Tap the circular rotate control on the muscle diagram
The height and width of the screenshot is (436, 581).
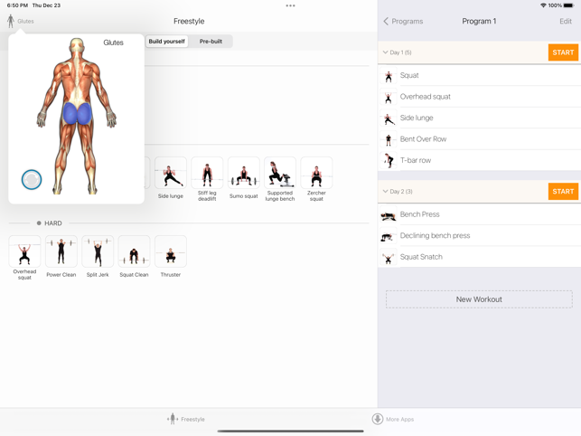pos(32,180)
